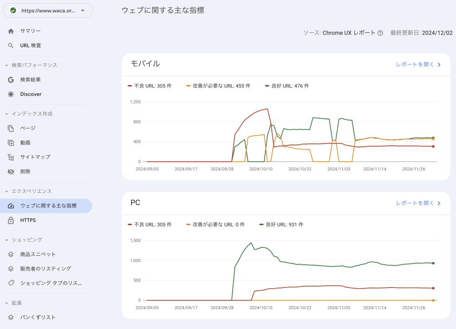Click the magnifier icon beside URL 検査
Image resolution: width=456 pixels, height=329 pixels.
click(11, 46)
